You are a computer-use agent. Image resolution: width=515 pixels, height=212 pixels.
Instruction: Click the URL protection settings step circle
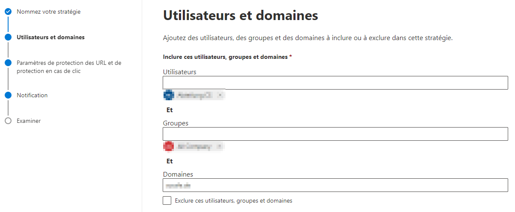point(8,63)
